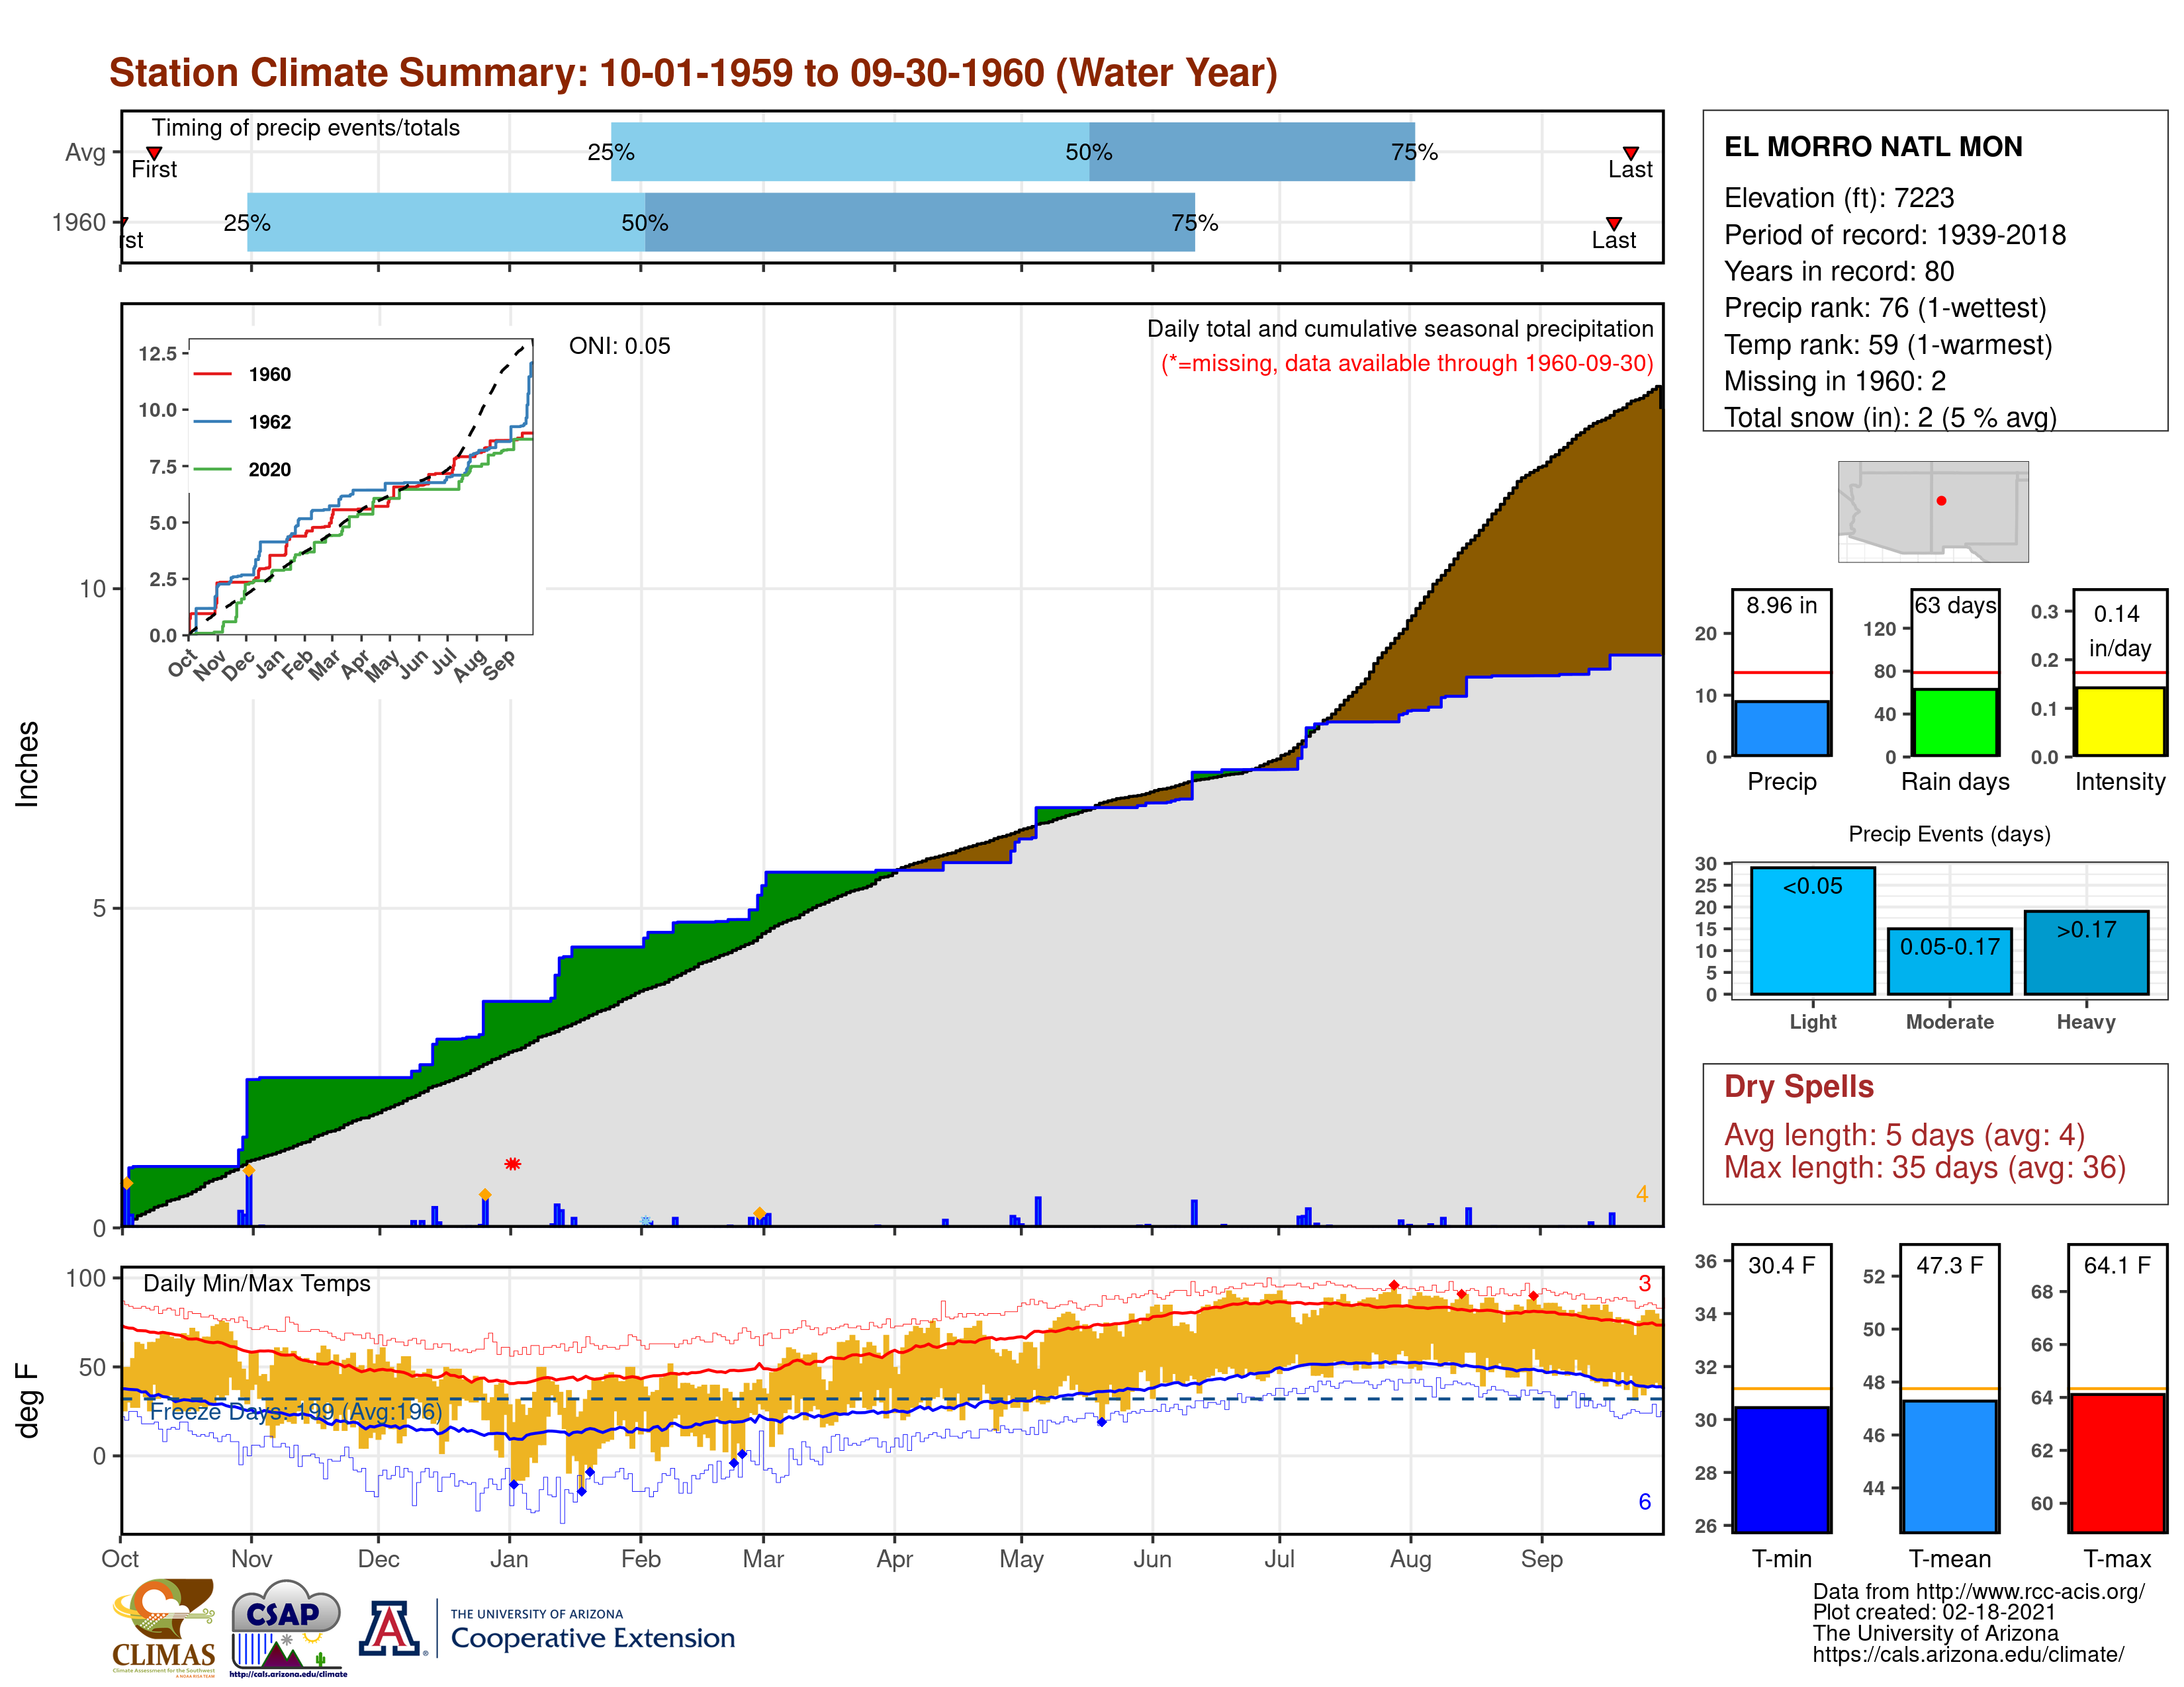Click 'Precip rank: 76 (1-wettest)'
The height and width of the screenshot is (1687, 2184).
tap(1885, 308)
